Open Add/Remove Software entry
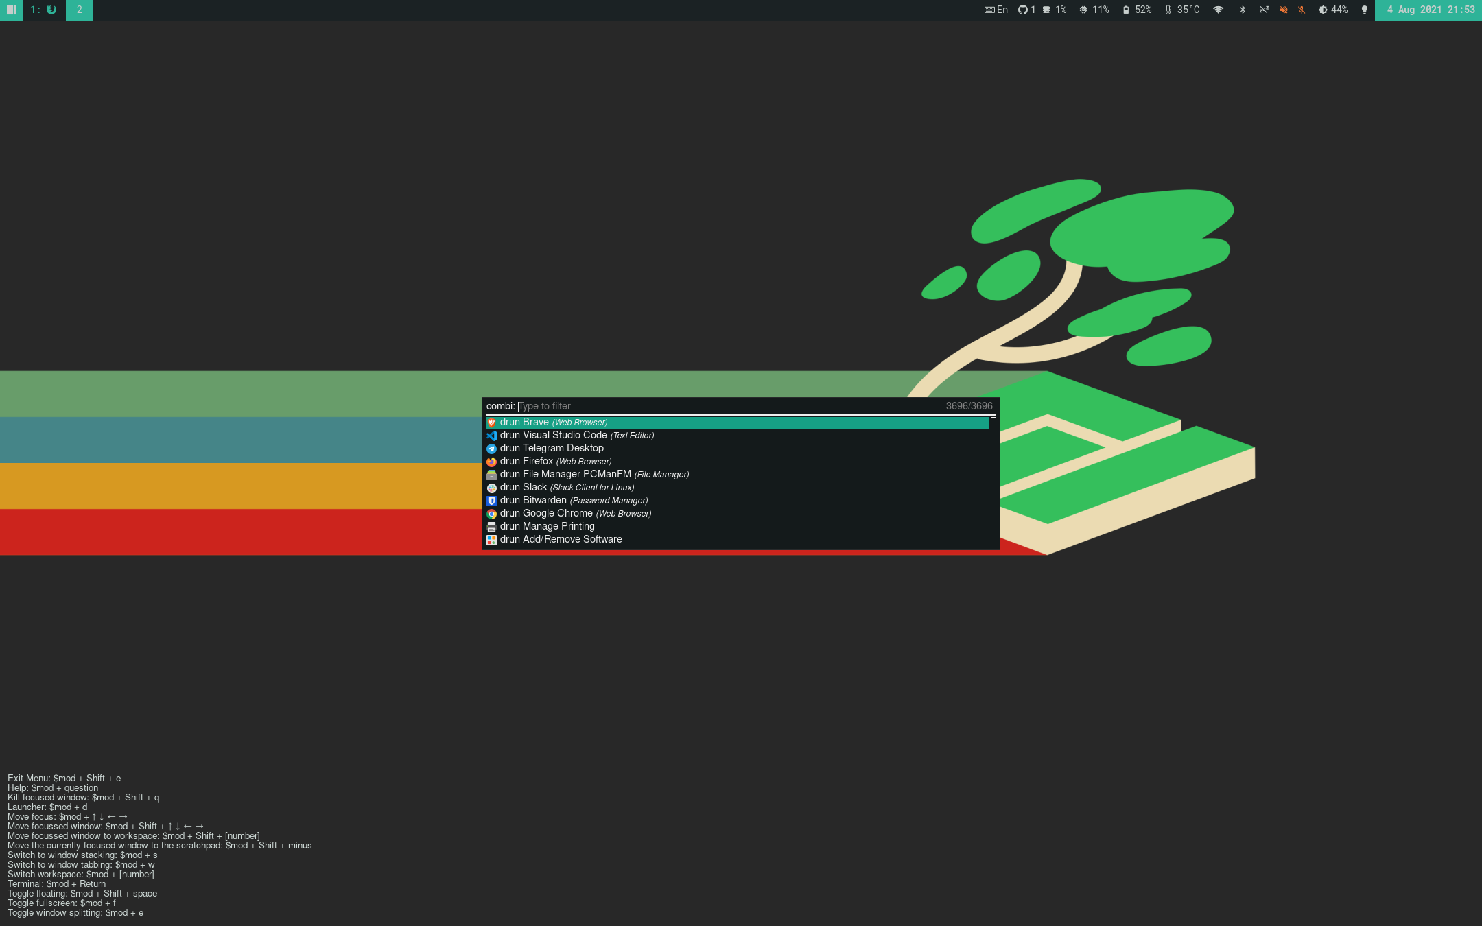The width and height of the screenshot is (1482, 926). point(561,539)
